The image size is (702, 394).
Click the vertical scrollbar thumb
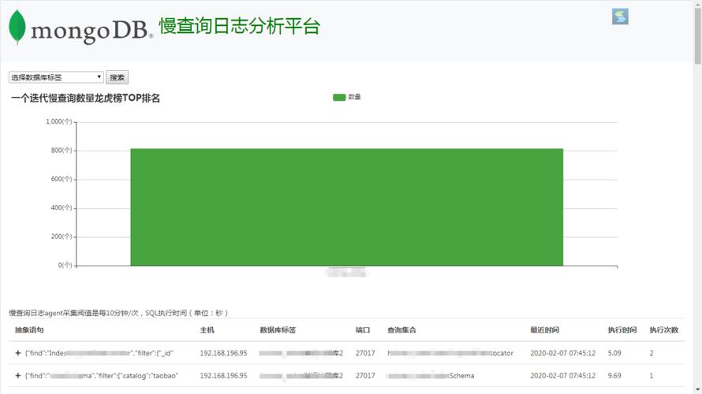coord(697,35)
